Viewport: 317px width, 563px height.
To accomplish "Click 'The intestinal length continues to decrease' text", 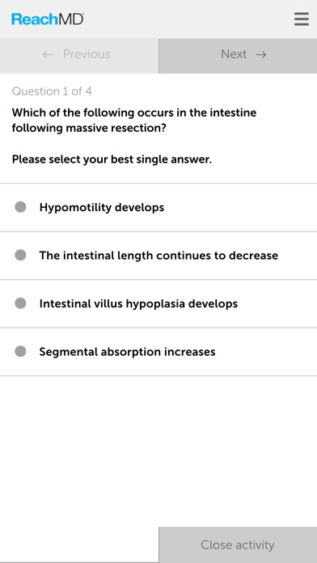I will (x=158, y=256).
